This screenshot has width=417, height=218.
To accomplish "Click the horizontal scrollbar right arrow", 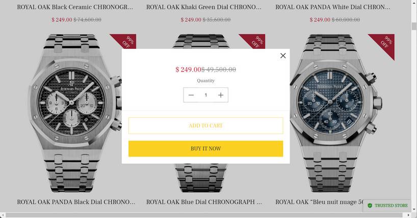I will point(409,215).
